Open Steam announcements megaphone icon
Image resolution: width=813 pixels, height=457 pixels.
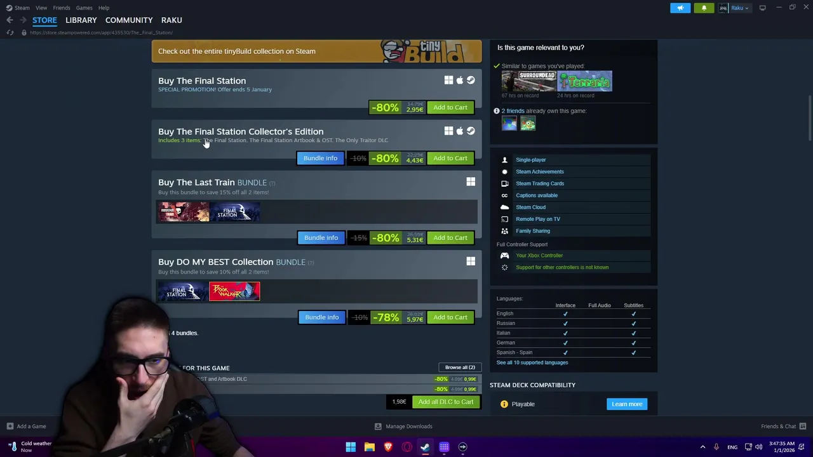coord(680,8)
